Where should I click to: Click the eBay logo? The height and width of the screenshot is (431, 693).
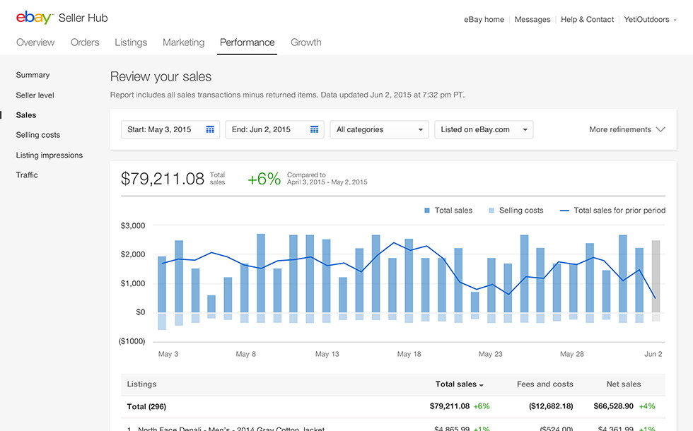[35, 18]
